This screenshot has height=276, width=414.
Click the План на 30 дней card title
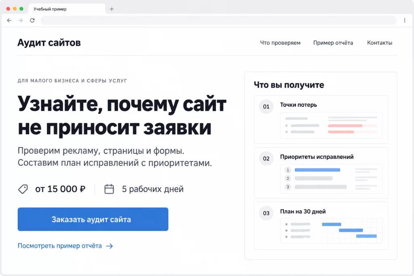click(x=303, y=211)
